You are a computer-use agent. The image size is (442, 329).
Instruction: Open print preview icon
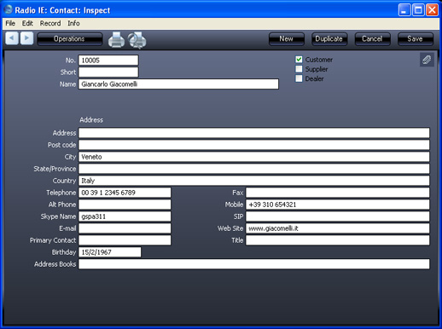pyautogui.click(x=137, y=40)
